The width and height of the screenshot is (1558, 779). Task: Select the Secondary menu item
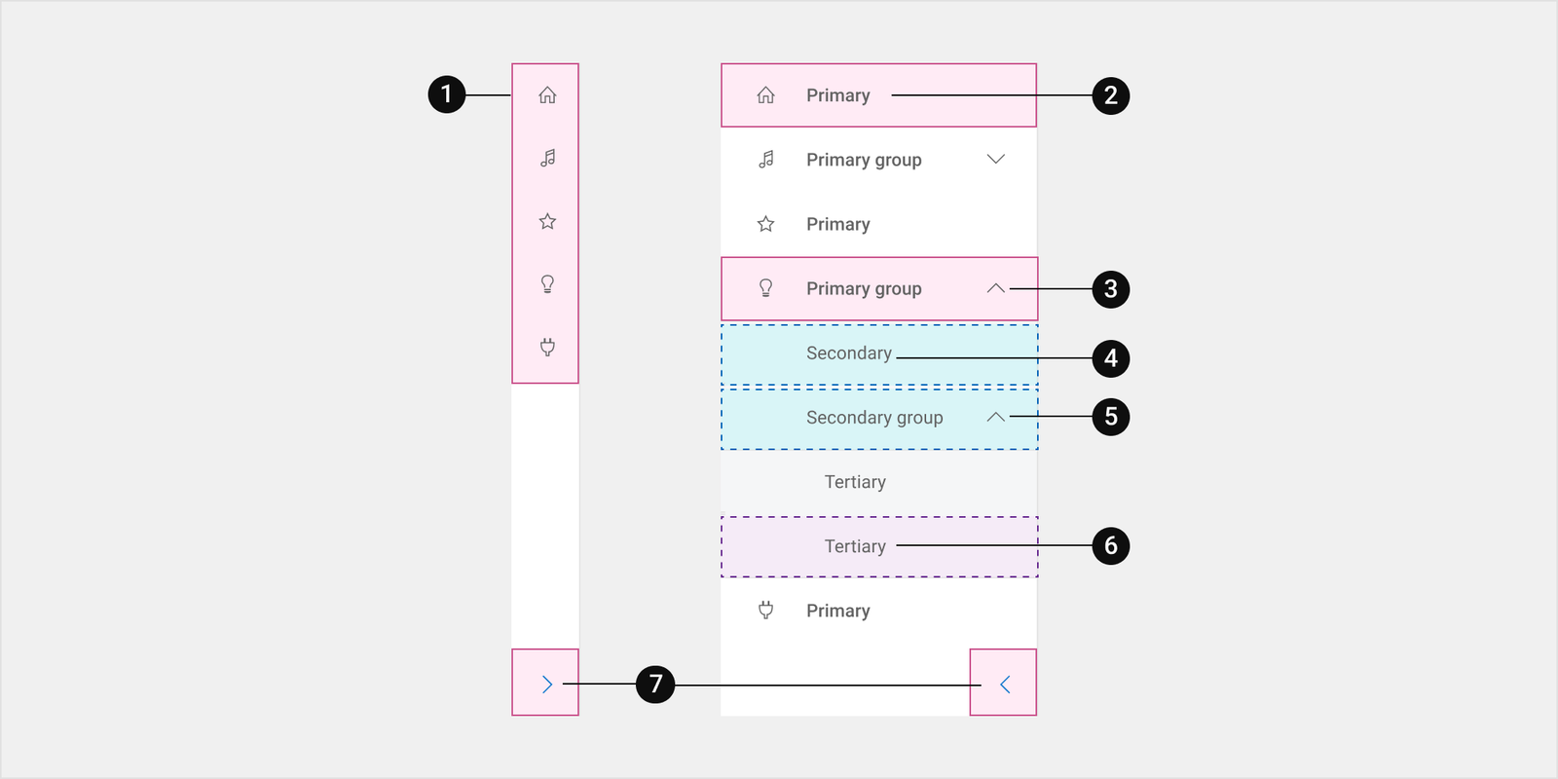pyautogui.click(x=879, y=353)
